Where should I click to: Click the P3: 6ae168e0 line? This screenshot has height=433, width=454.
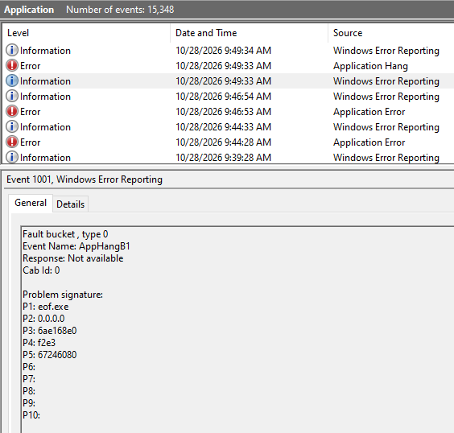point(50,331)
